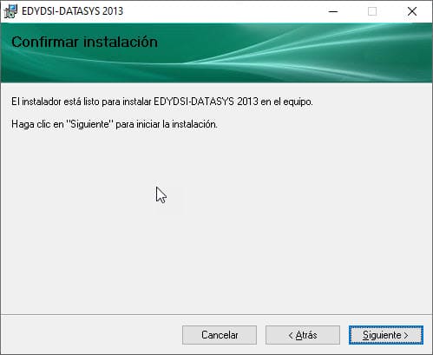Screen dimensions: 433x355
Task: Click the horizontal separator line above the buttons
Action: click(216, 314)
